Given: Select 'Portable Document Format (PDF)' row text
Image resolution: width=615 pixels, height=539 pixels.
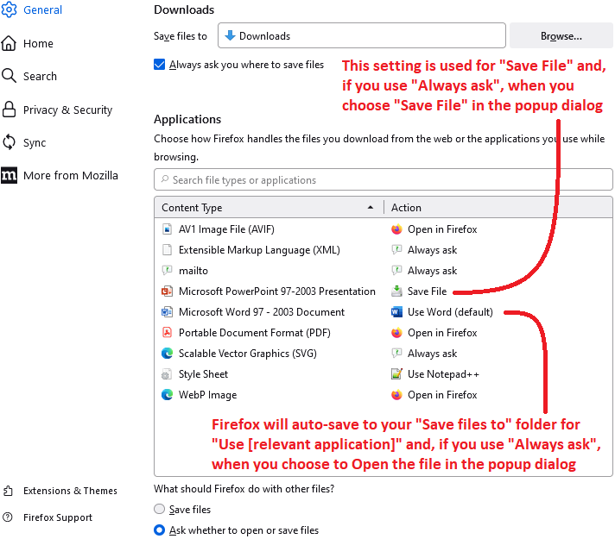Looking at the screenshot, I should tap(255, 333).
